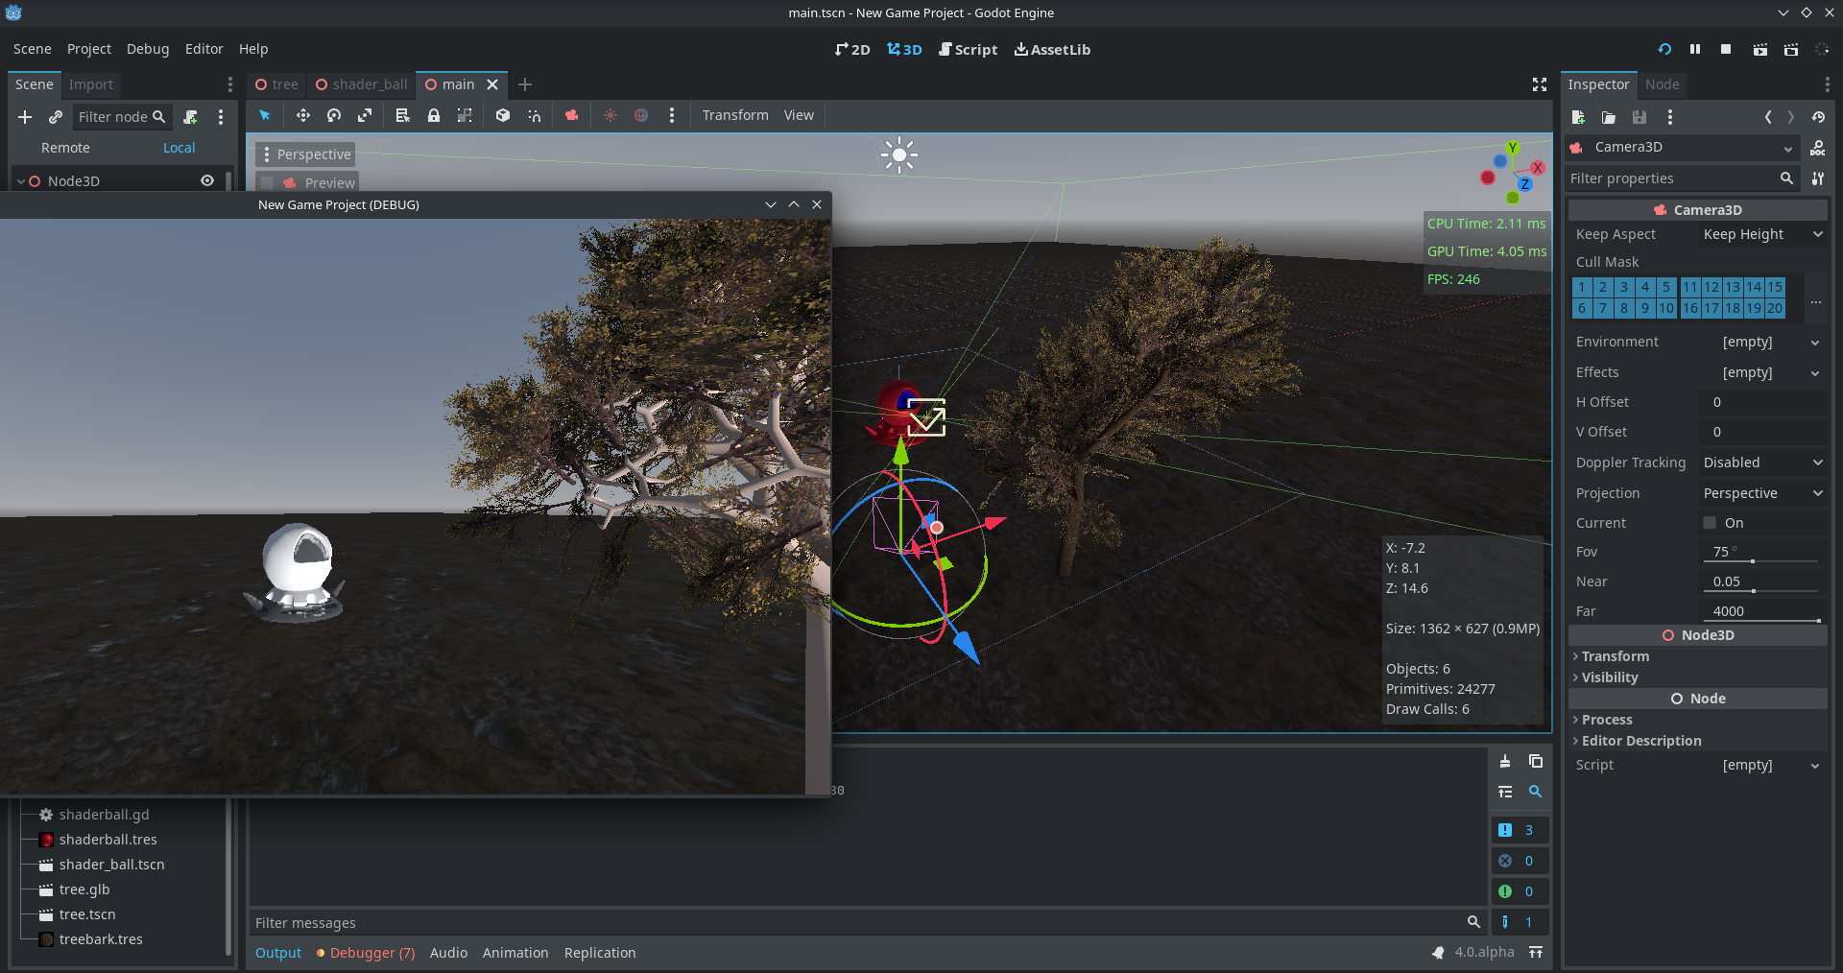This screenshot has height=973, width=1843.
Task: Open the Keep Aspect dropdown
Action: click(1761, 234)
